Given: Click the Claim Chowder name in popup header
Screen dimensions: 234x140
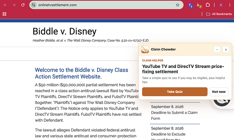Looking at the screenshot, I should tap(163, 49).
